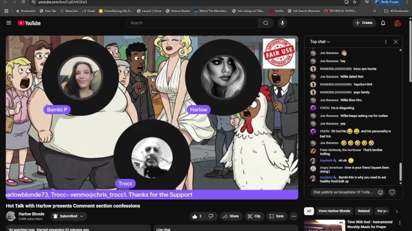
Task: Share the livestream
Action: point(231,216)
